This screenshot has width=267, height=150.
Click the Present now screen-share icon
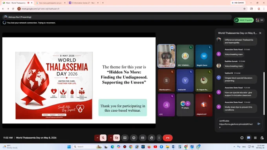click(x=125, y=138)
